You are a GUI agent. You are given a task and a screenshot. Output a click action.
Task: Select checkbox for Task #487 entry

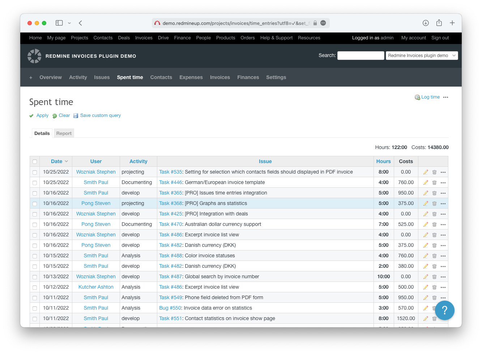coord(35,277)
